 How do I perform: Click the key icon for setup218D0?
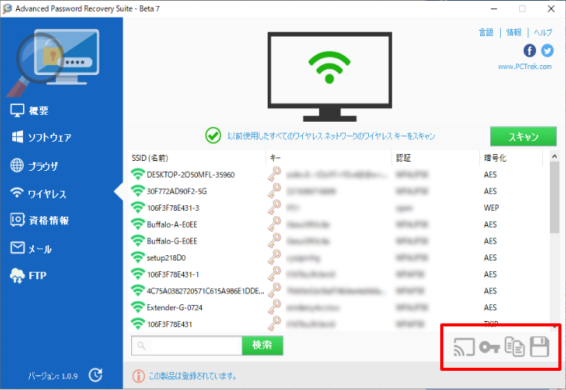(x=275, y=257)
